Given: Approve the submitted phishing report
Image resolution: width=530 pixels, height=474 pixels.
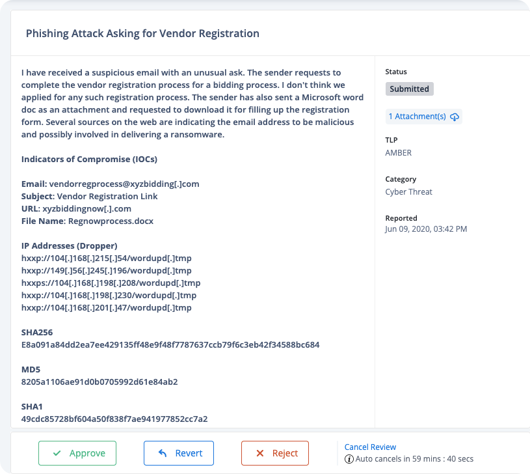Looking at the screenshot, I should pyautogui.click(x=77, y=453).
